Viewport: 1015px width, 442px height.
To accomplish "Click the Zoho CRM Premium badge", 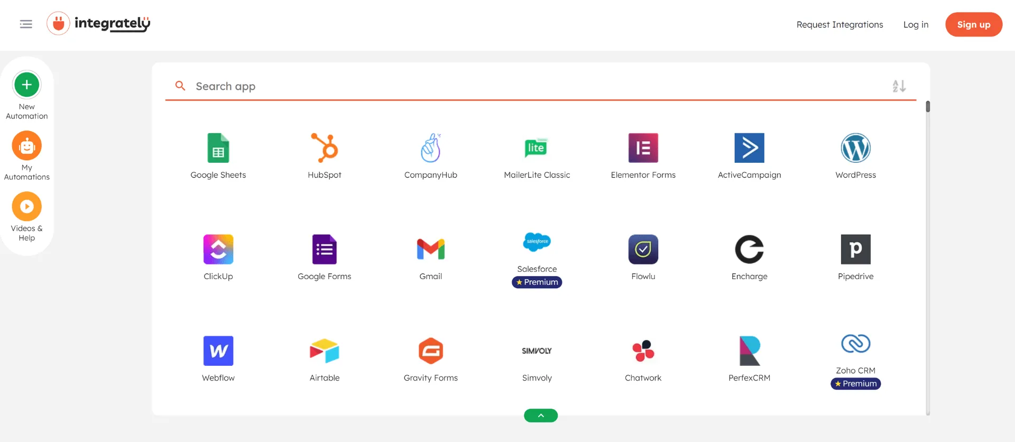I will (856, 384).
